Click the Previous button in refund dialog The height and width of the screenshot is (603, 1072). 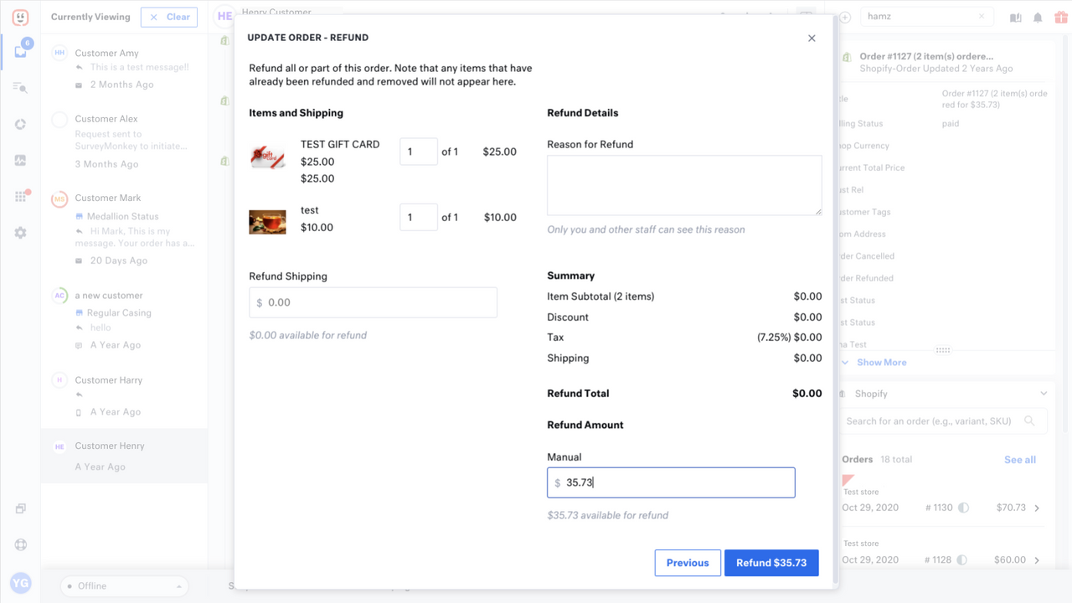tap(687, 563)
